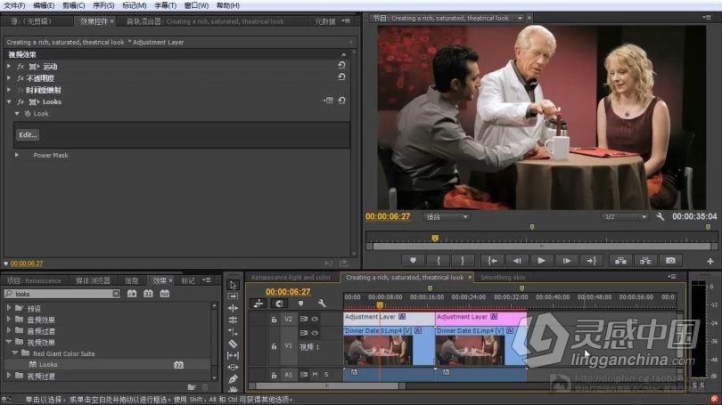Collapse the 视频效果 folder

[9, 342]
